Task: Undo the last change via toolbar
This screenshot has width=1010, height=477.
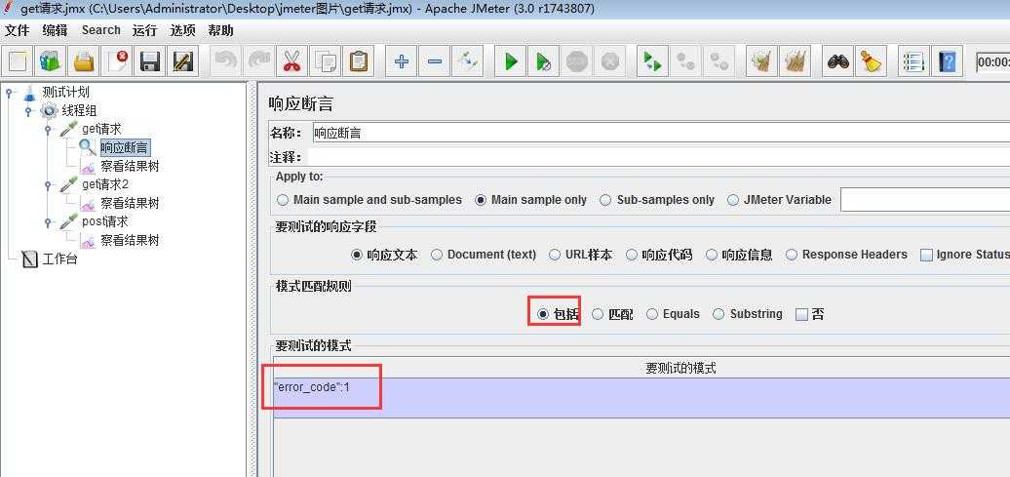Action: pos(225,61)
